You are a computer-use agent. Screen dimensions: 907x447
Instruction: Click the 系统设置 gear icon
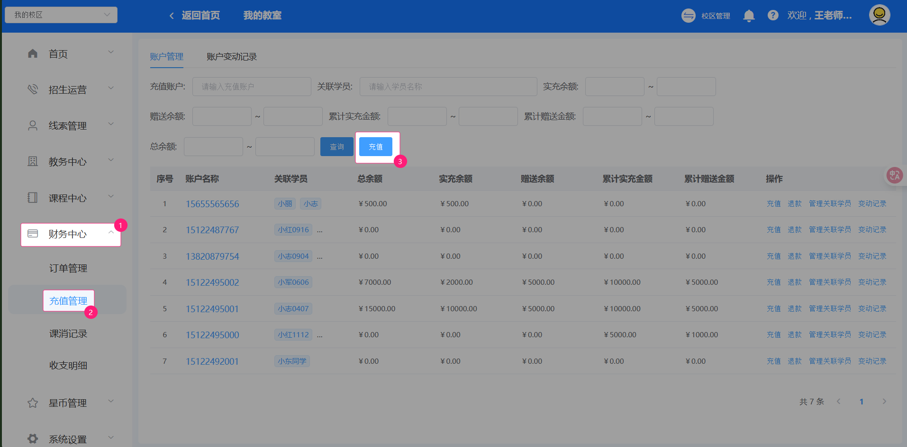click(33, 438)
